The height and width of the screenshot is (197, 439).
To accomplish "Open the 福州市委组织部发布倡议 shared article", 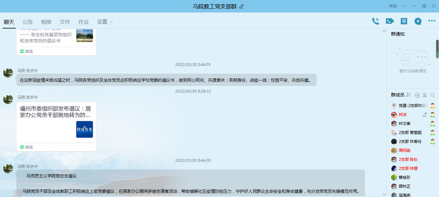I will click(x=56, y=126).
